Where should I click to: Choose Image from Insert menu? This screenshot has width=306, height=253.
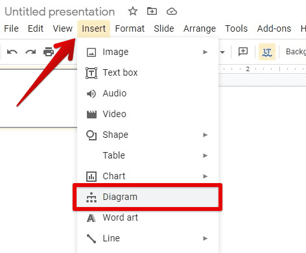tap(148, 52)
